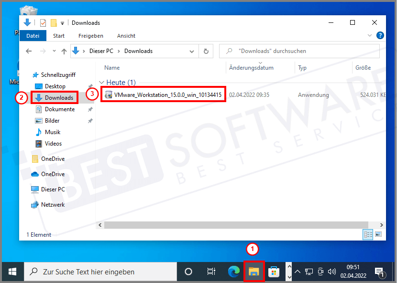Open Microsoft Store from the taskbar
Image resolution: width=397 pixels, height=283 pixels.
coord(274,272)
